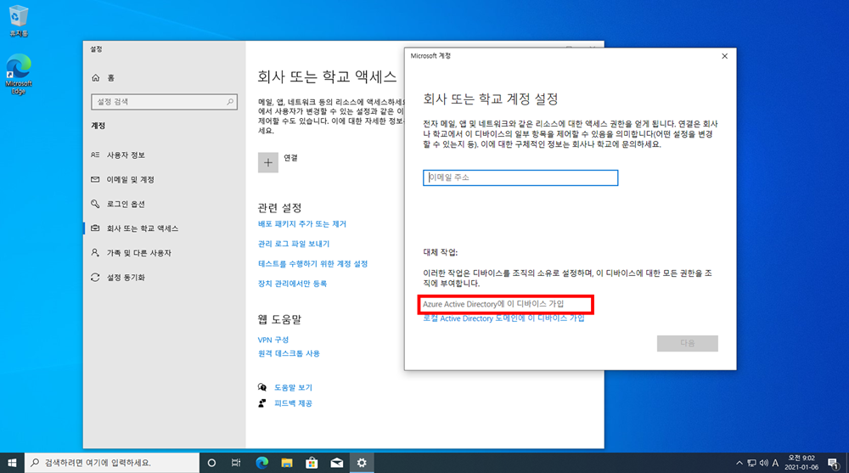Click 로컬 Active Directory 도메인에 이 디바이스 가입
The height and width of the screenshot is (473, 849).
503,318
